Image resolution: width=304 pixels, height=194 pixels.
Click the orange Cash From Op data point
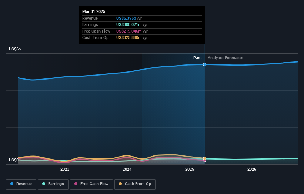204,158
